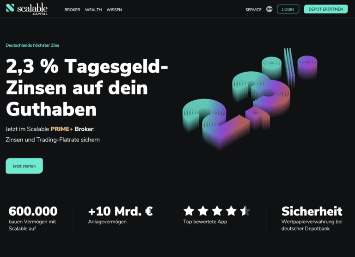The height and width of the screenshot is (257, 355).
Task: Click the LOGIN button
Action: click(x=288, y=9)
